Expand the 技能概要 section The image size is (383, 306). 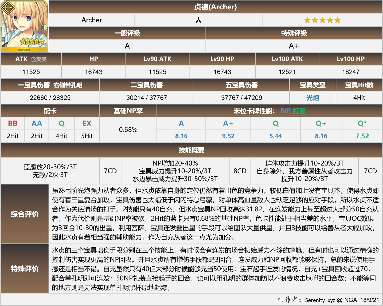coord(191,150)
